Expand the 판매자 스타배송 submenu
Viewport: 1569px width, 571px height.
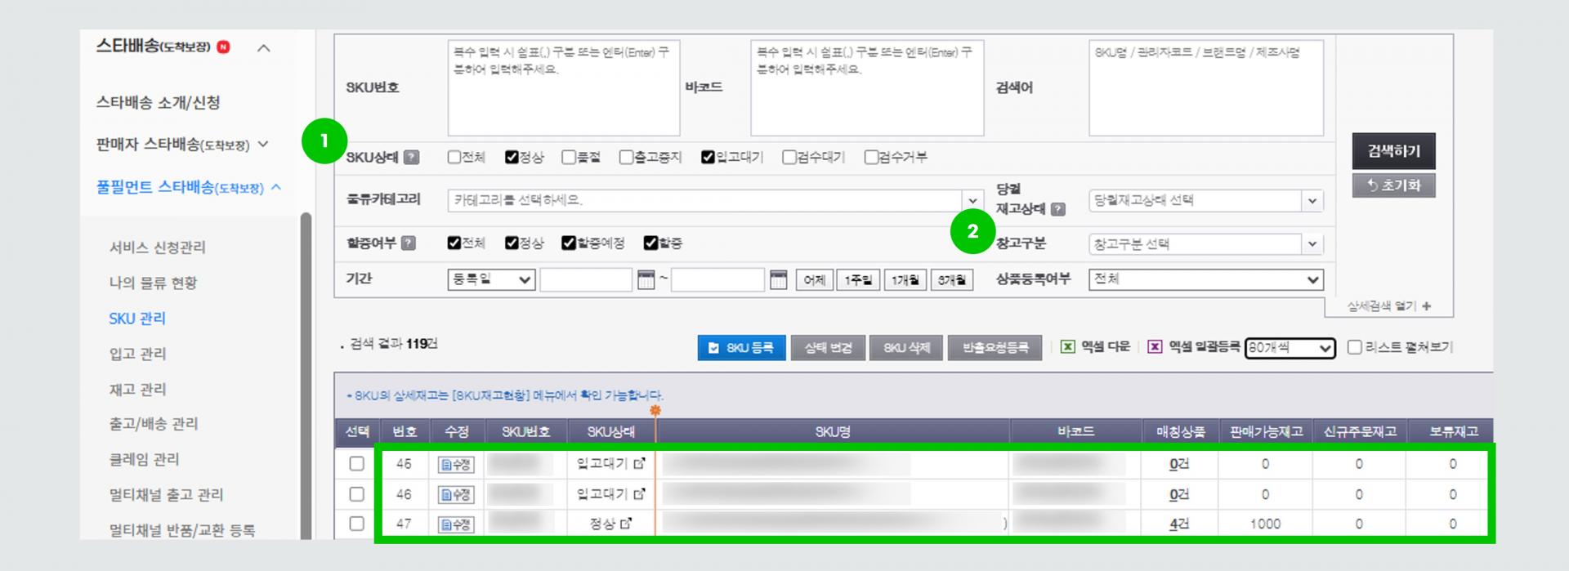[263, 144]
